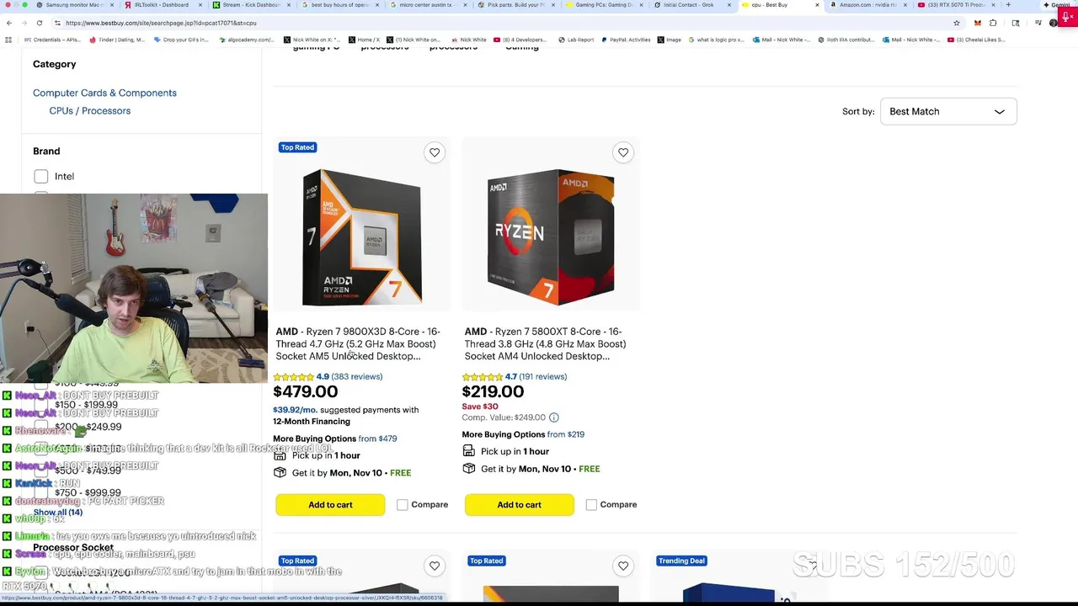Click the Ryzen 7 9800X3D product image
Viewport: 1078px width, 606px height.
(361, 237)
